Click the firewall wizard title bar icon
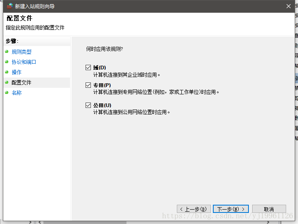Image resolution: width=298 pixels, height=224 pixels. [9, 6]
